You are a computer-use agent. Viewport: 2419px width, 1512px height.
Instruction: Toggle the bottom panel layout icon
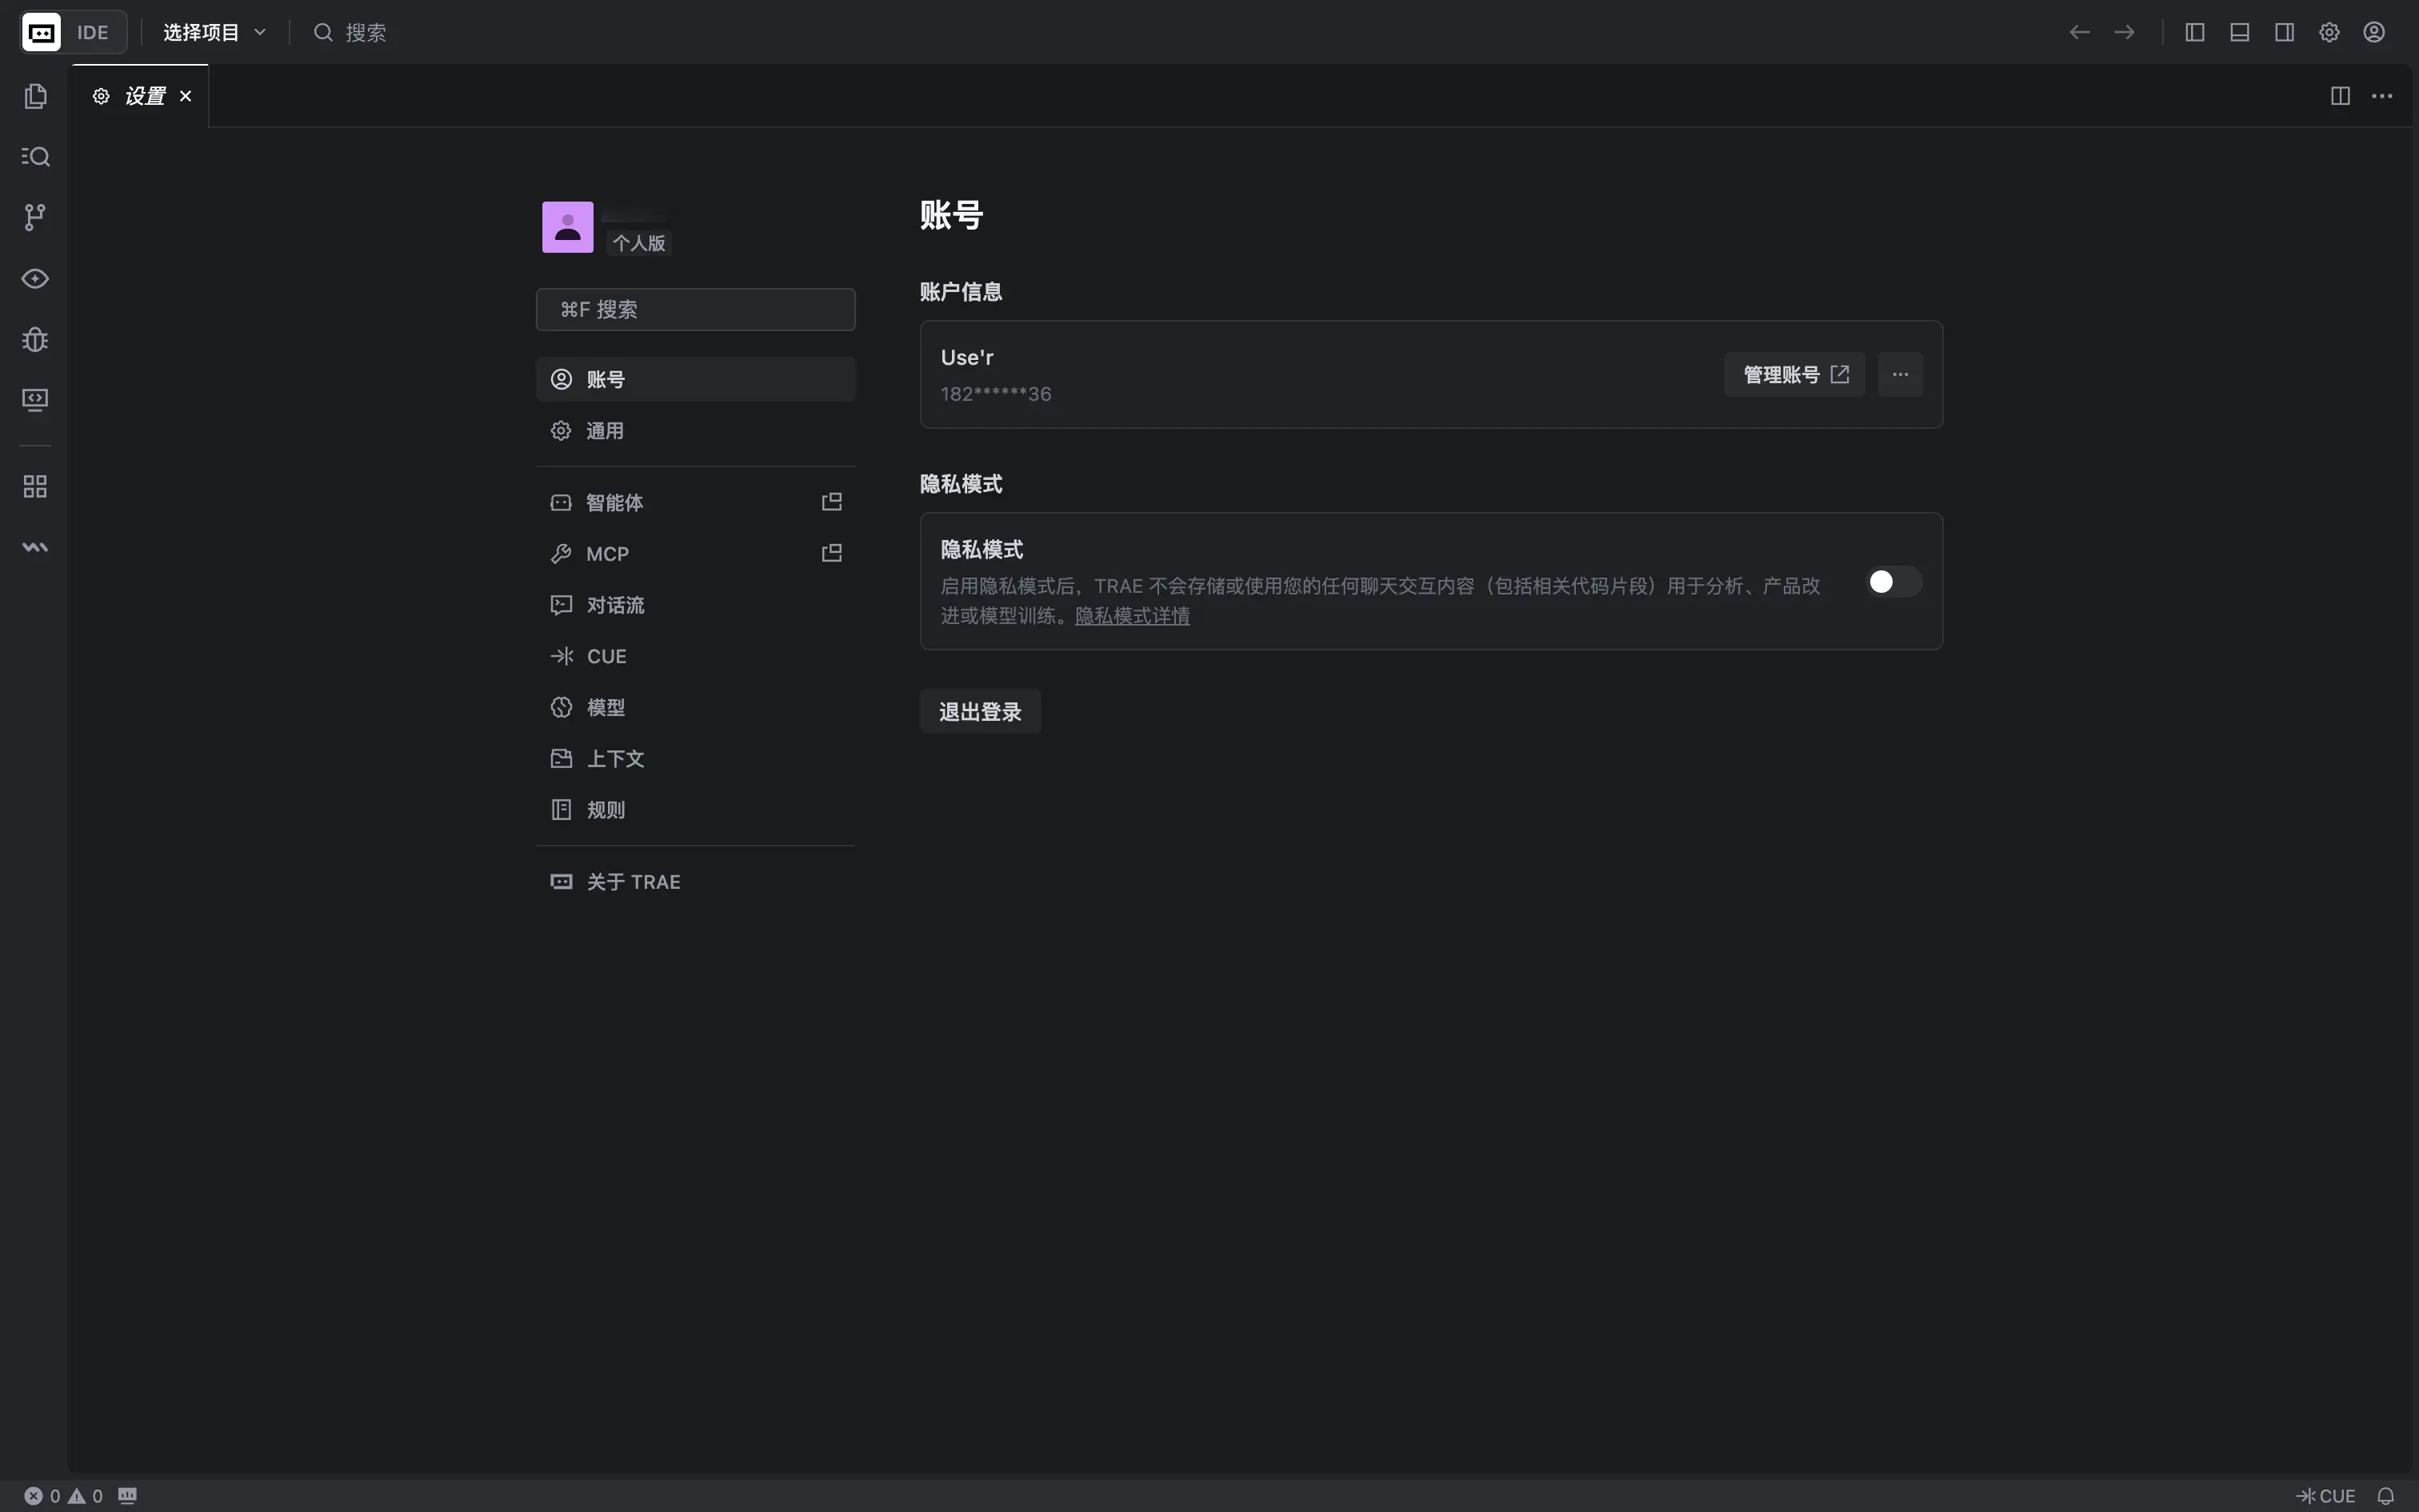[x=2239, y=32]
